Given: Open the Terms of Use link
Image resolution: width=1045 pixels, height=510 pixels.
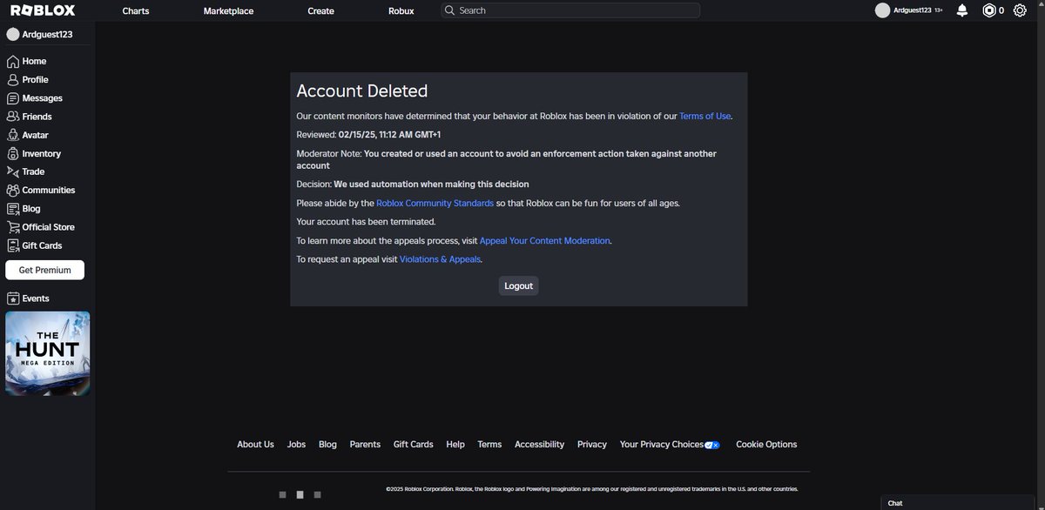Looking at the screenshot, I should [x=705, y=116].
